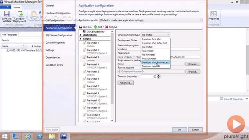Image resolution: width=249 pixels, height=140 pixels.
Task: Open Dependencies page
Action: [x=53, y=57]
